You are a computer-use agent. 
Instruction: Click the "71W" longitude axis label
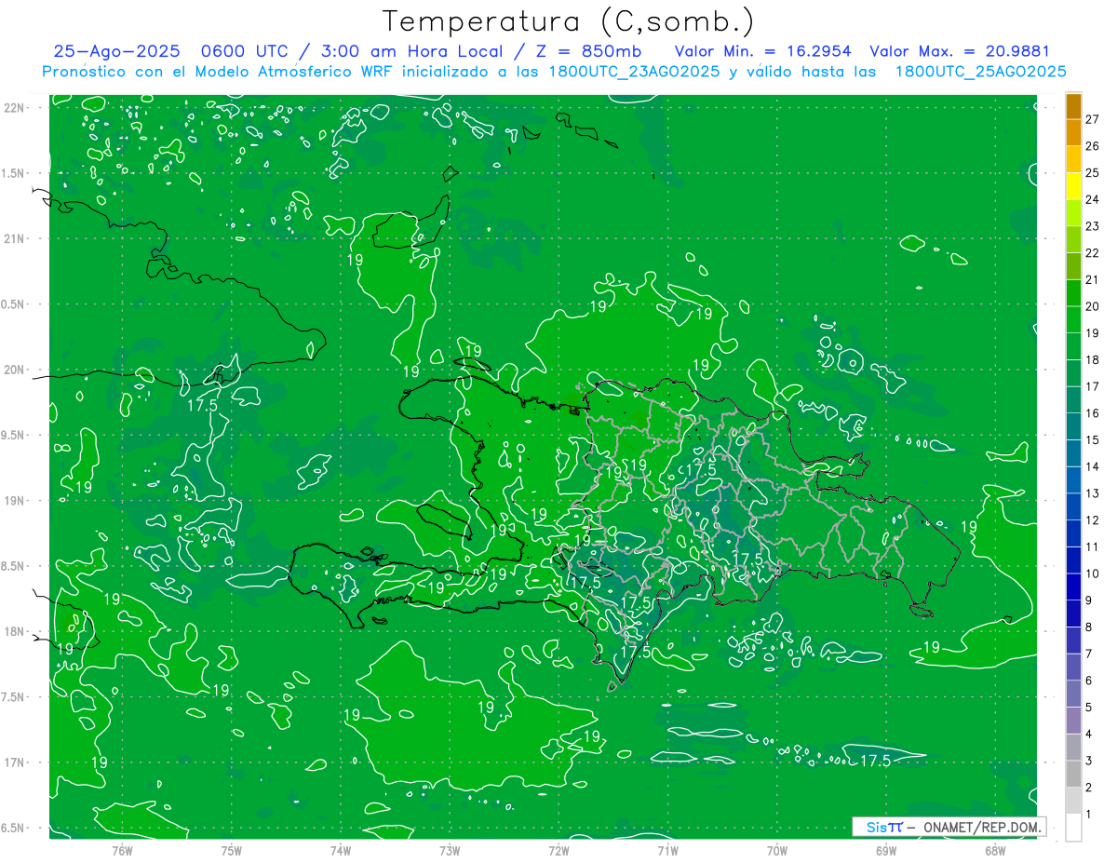point(667,851)
